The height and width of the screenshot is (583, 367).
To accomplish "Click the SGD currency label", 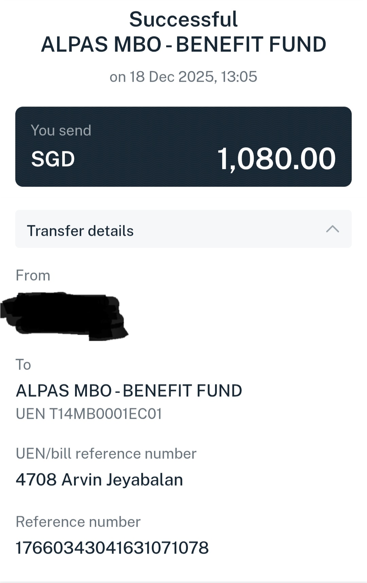I will (53, 159).
